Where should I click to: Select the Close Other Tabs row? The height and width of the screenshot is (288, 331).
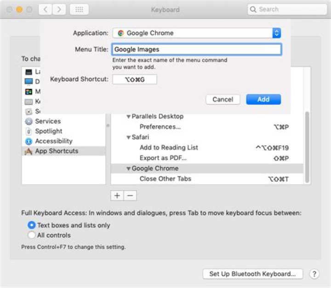coord(207,179)
